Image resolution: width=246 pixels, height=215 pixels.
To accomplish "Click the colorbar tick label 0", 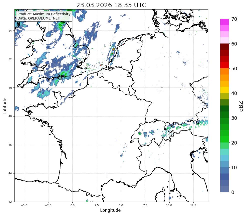I will click(x=233, y=192).
